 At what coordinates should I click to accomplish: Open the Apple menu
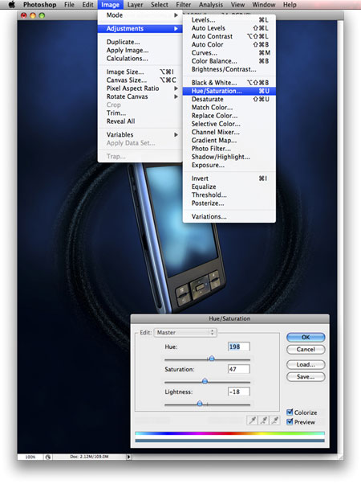pos(12,5)
